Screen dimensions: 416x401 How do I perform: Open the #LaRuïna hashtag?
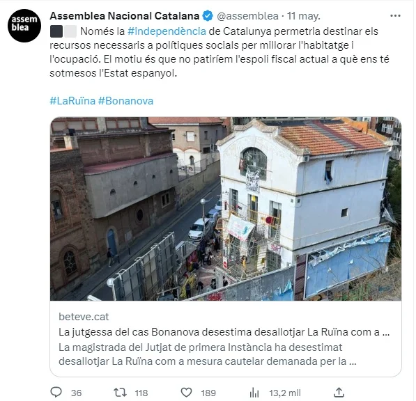click(x=72, y=101)
